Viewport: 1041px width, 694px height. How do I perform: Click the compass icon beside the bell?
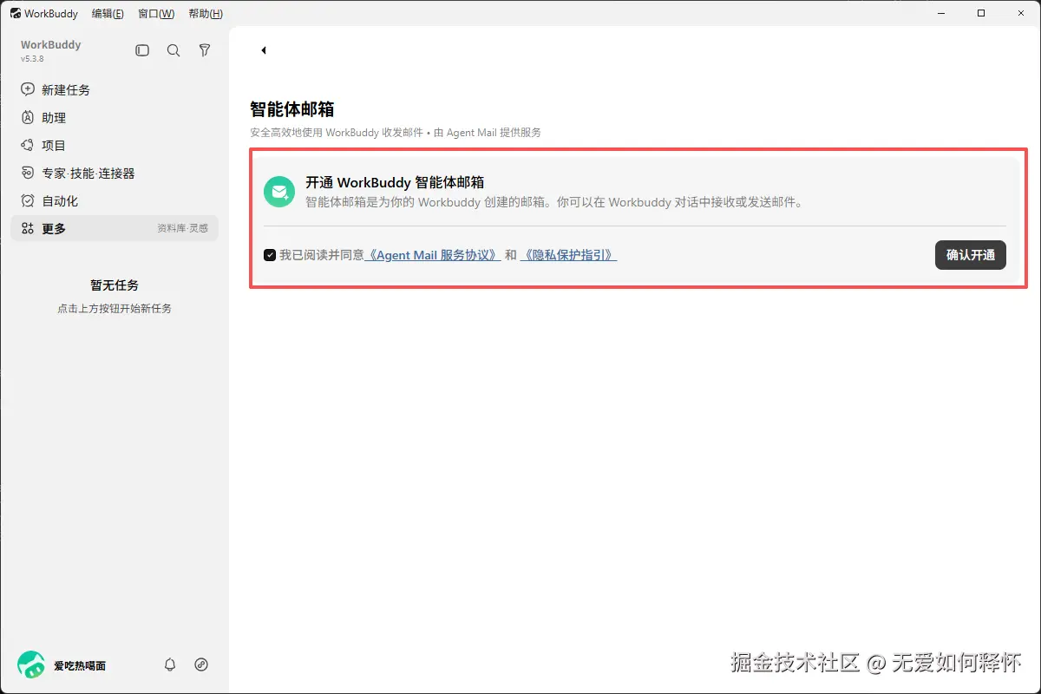201,665
